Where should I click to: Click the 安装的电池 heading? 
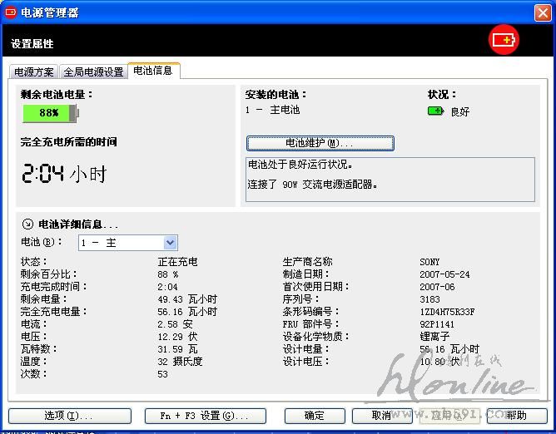pos(276,94)
